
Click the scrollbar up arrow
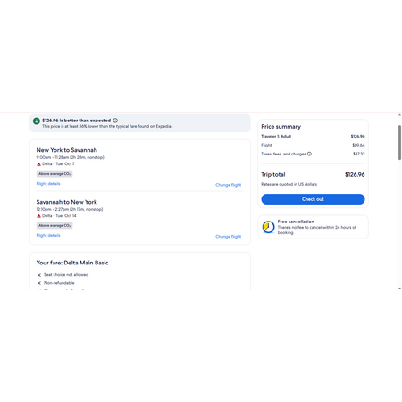click(x=399, y=115)
